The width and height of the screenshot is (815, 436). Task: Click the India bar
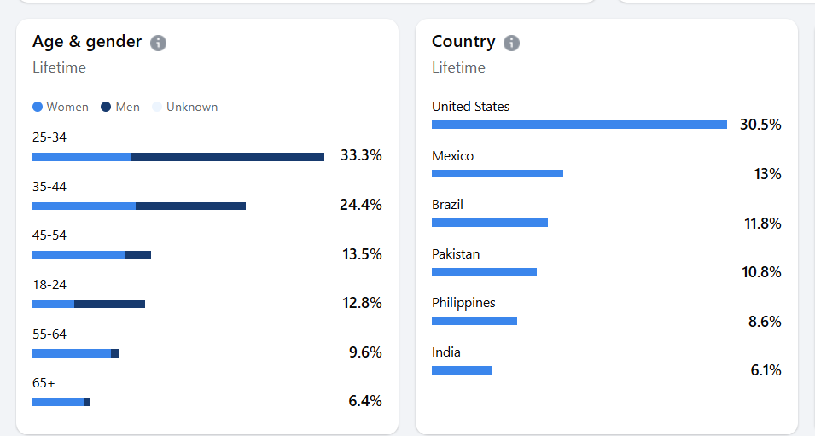pyautogui.click(x=462, y=370)
